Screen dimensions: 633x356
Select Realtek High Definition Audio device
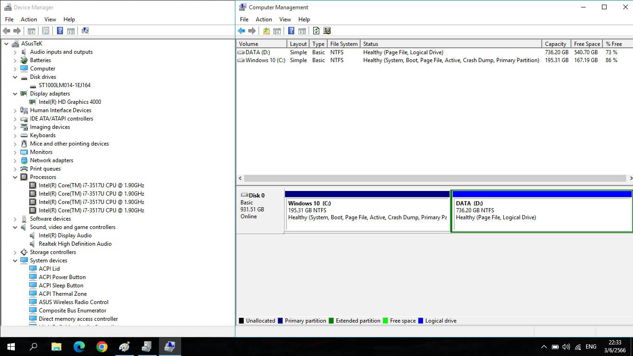tap(75, 244)
